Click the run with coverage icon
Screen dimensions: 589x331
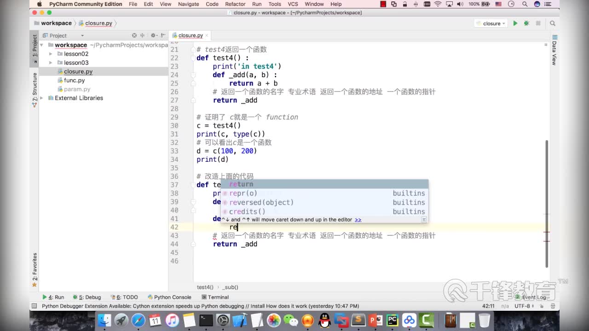tap(537, 23)
